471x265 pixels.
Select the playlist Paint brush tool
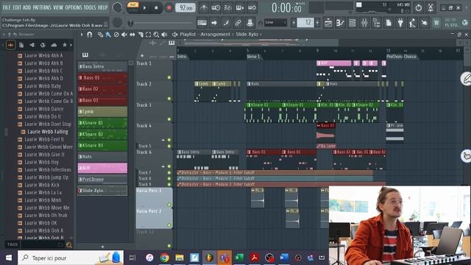click(x=108, y=35)
